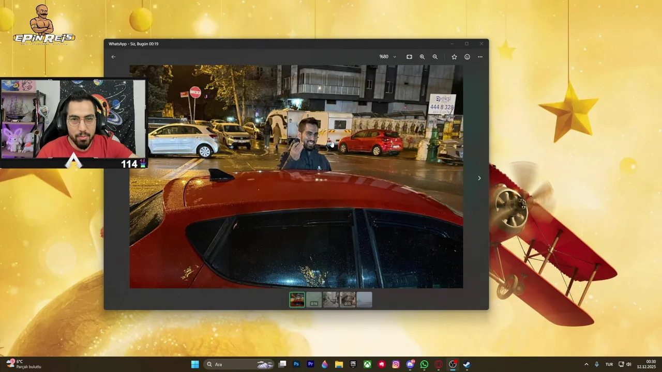Open the last gray filmstrip thumbnail

pos(364,300)
